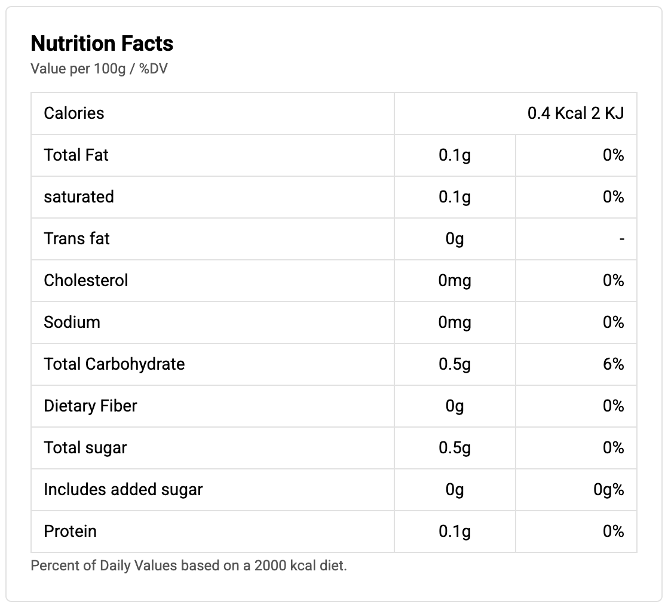Select the Dietary Fiber row label
The width and height of the screenshot is (668, 608).
click(x=91, y=406)
